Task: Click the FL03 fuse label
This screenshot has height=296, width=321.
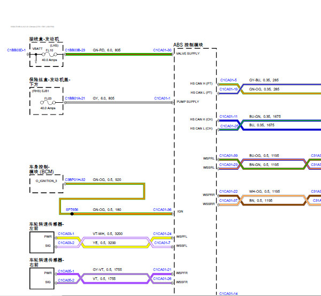Action: coord(48,98)
